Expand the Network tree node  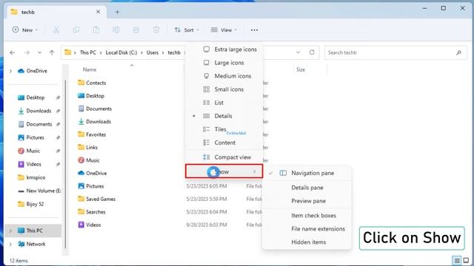10,244
